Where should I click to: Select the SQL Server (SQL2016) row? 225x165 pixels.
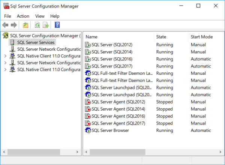112,59
